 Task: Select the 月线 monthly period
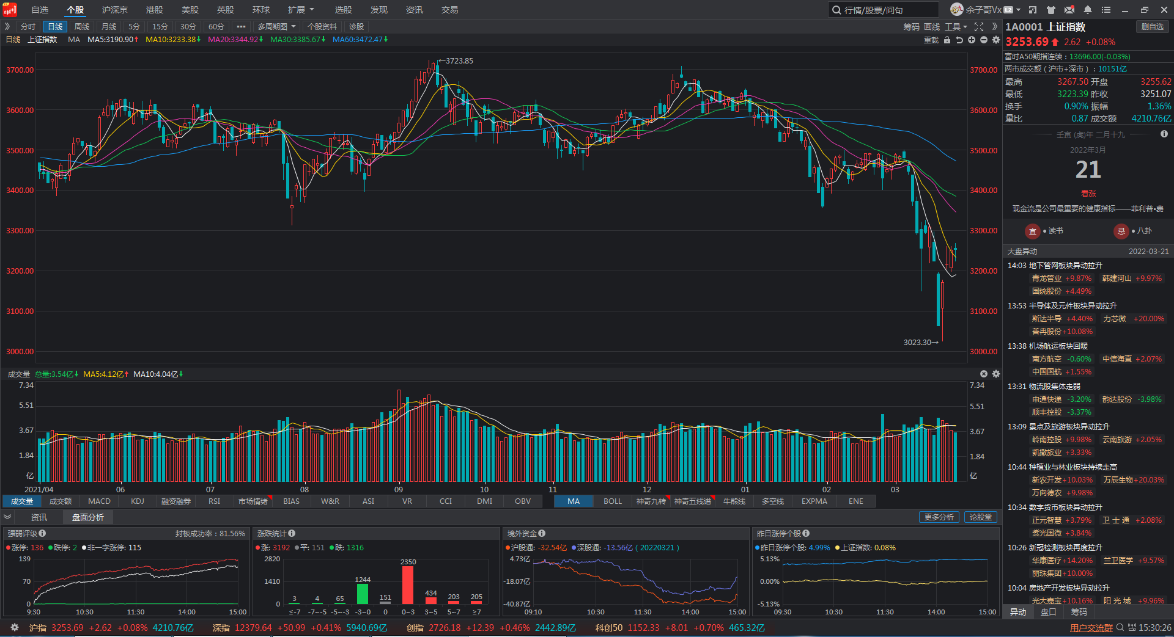point(109,27)
